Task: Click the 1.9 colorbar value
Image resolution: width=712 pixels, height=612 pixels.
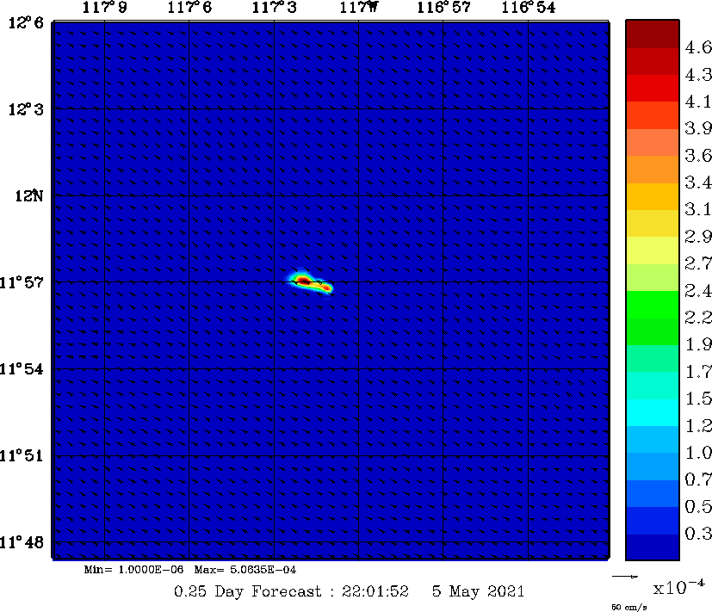Action: [698, 344]
